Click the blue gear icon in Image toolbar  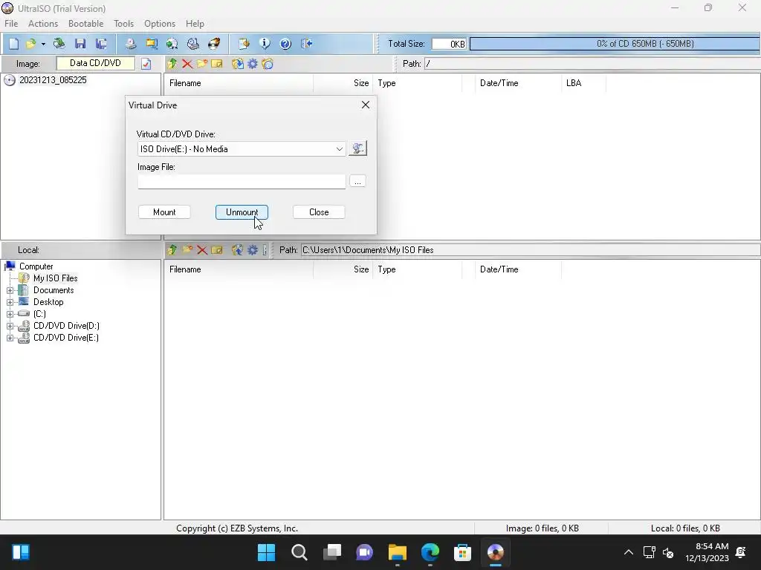pos(253,64)
